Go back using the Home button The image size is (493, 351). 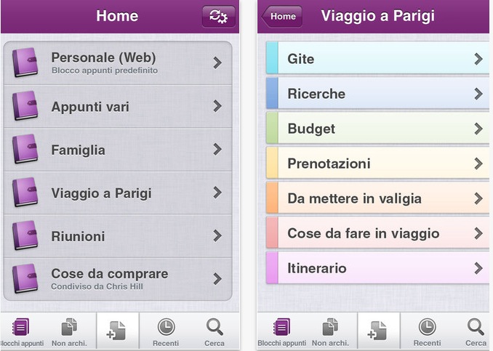[281, 16]
